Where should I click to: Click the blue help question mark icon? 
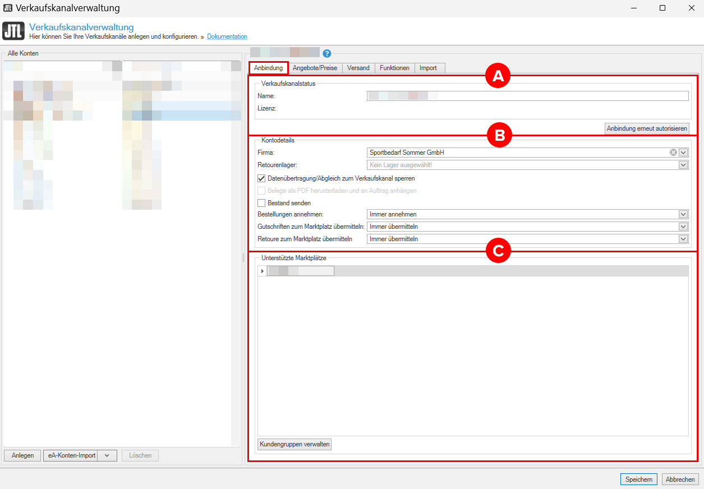click(327, 54)
